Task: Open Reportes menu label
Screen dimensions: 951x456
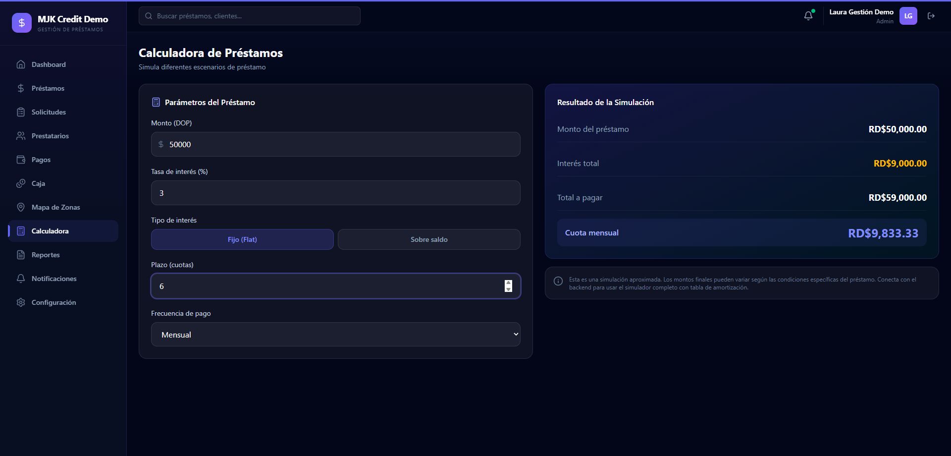Action: [x=46, y=255]
